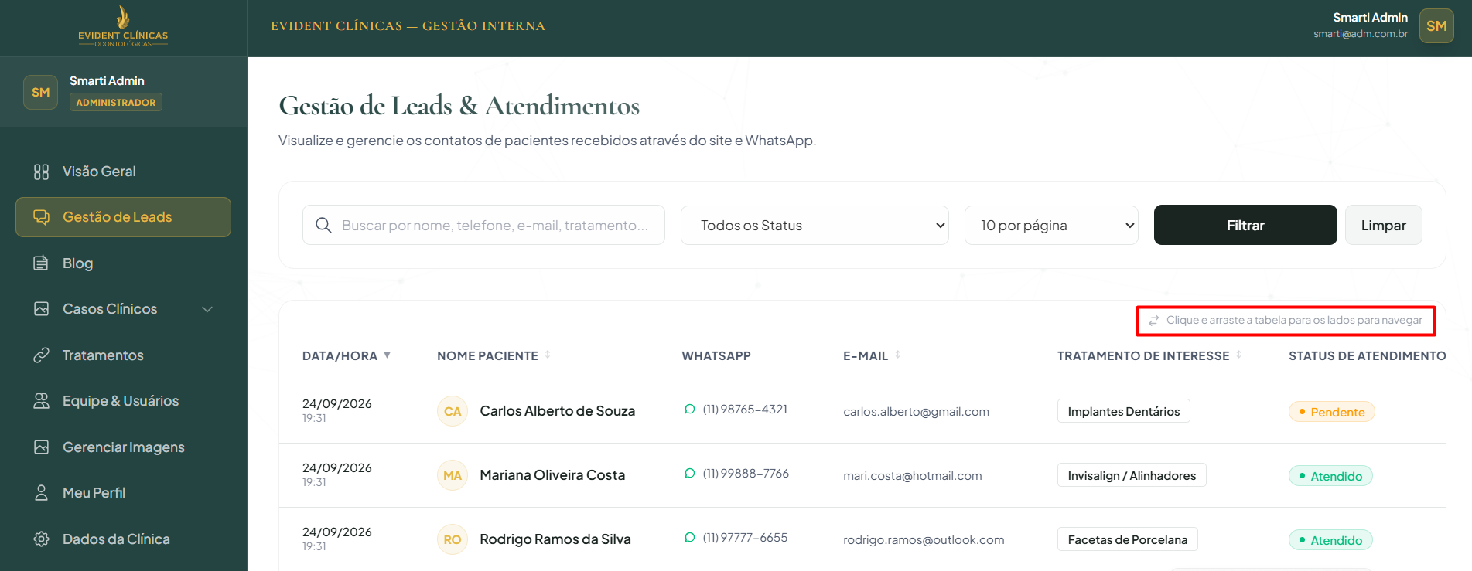
Task: Click the Gestão de Leads chat icon
Action: pos(41,217)
